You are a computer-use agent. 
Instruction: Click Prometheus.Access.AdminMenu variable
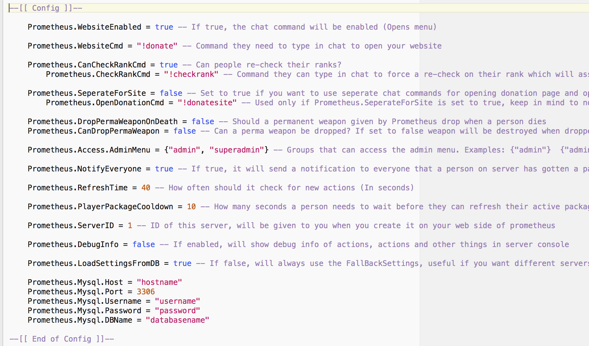pyautogui.click(x=89, y=150)
